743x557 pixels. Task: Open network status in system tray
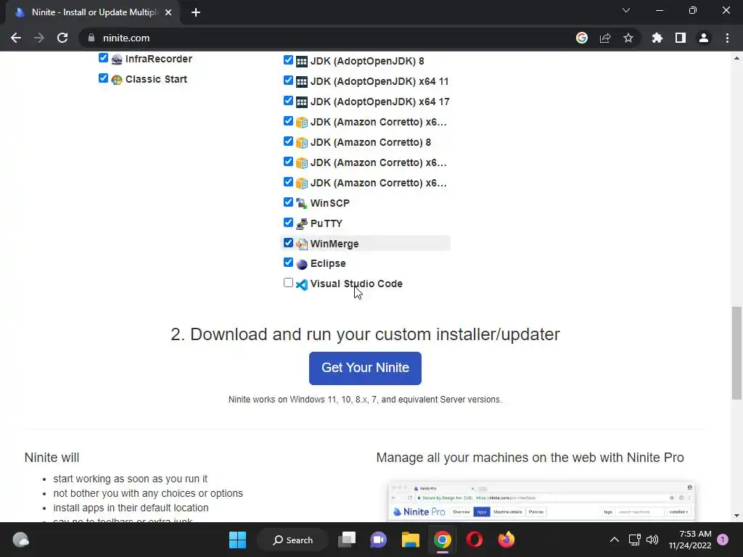[x=634, y=540]
